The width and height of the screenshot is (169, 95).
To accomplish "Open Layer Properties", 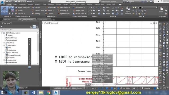I will pyautogui.click(x=128, y=11).
